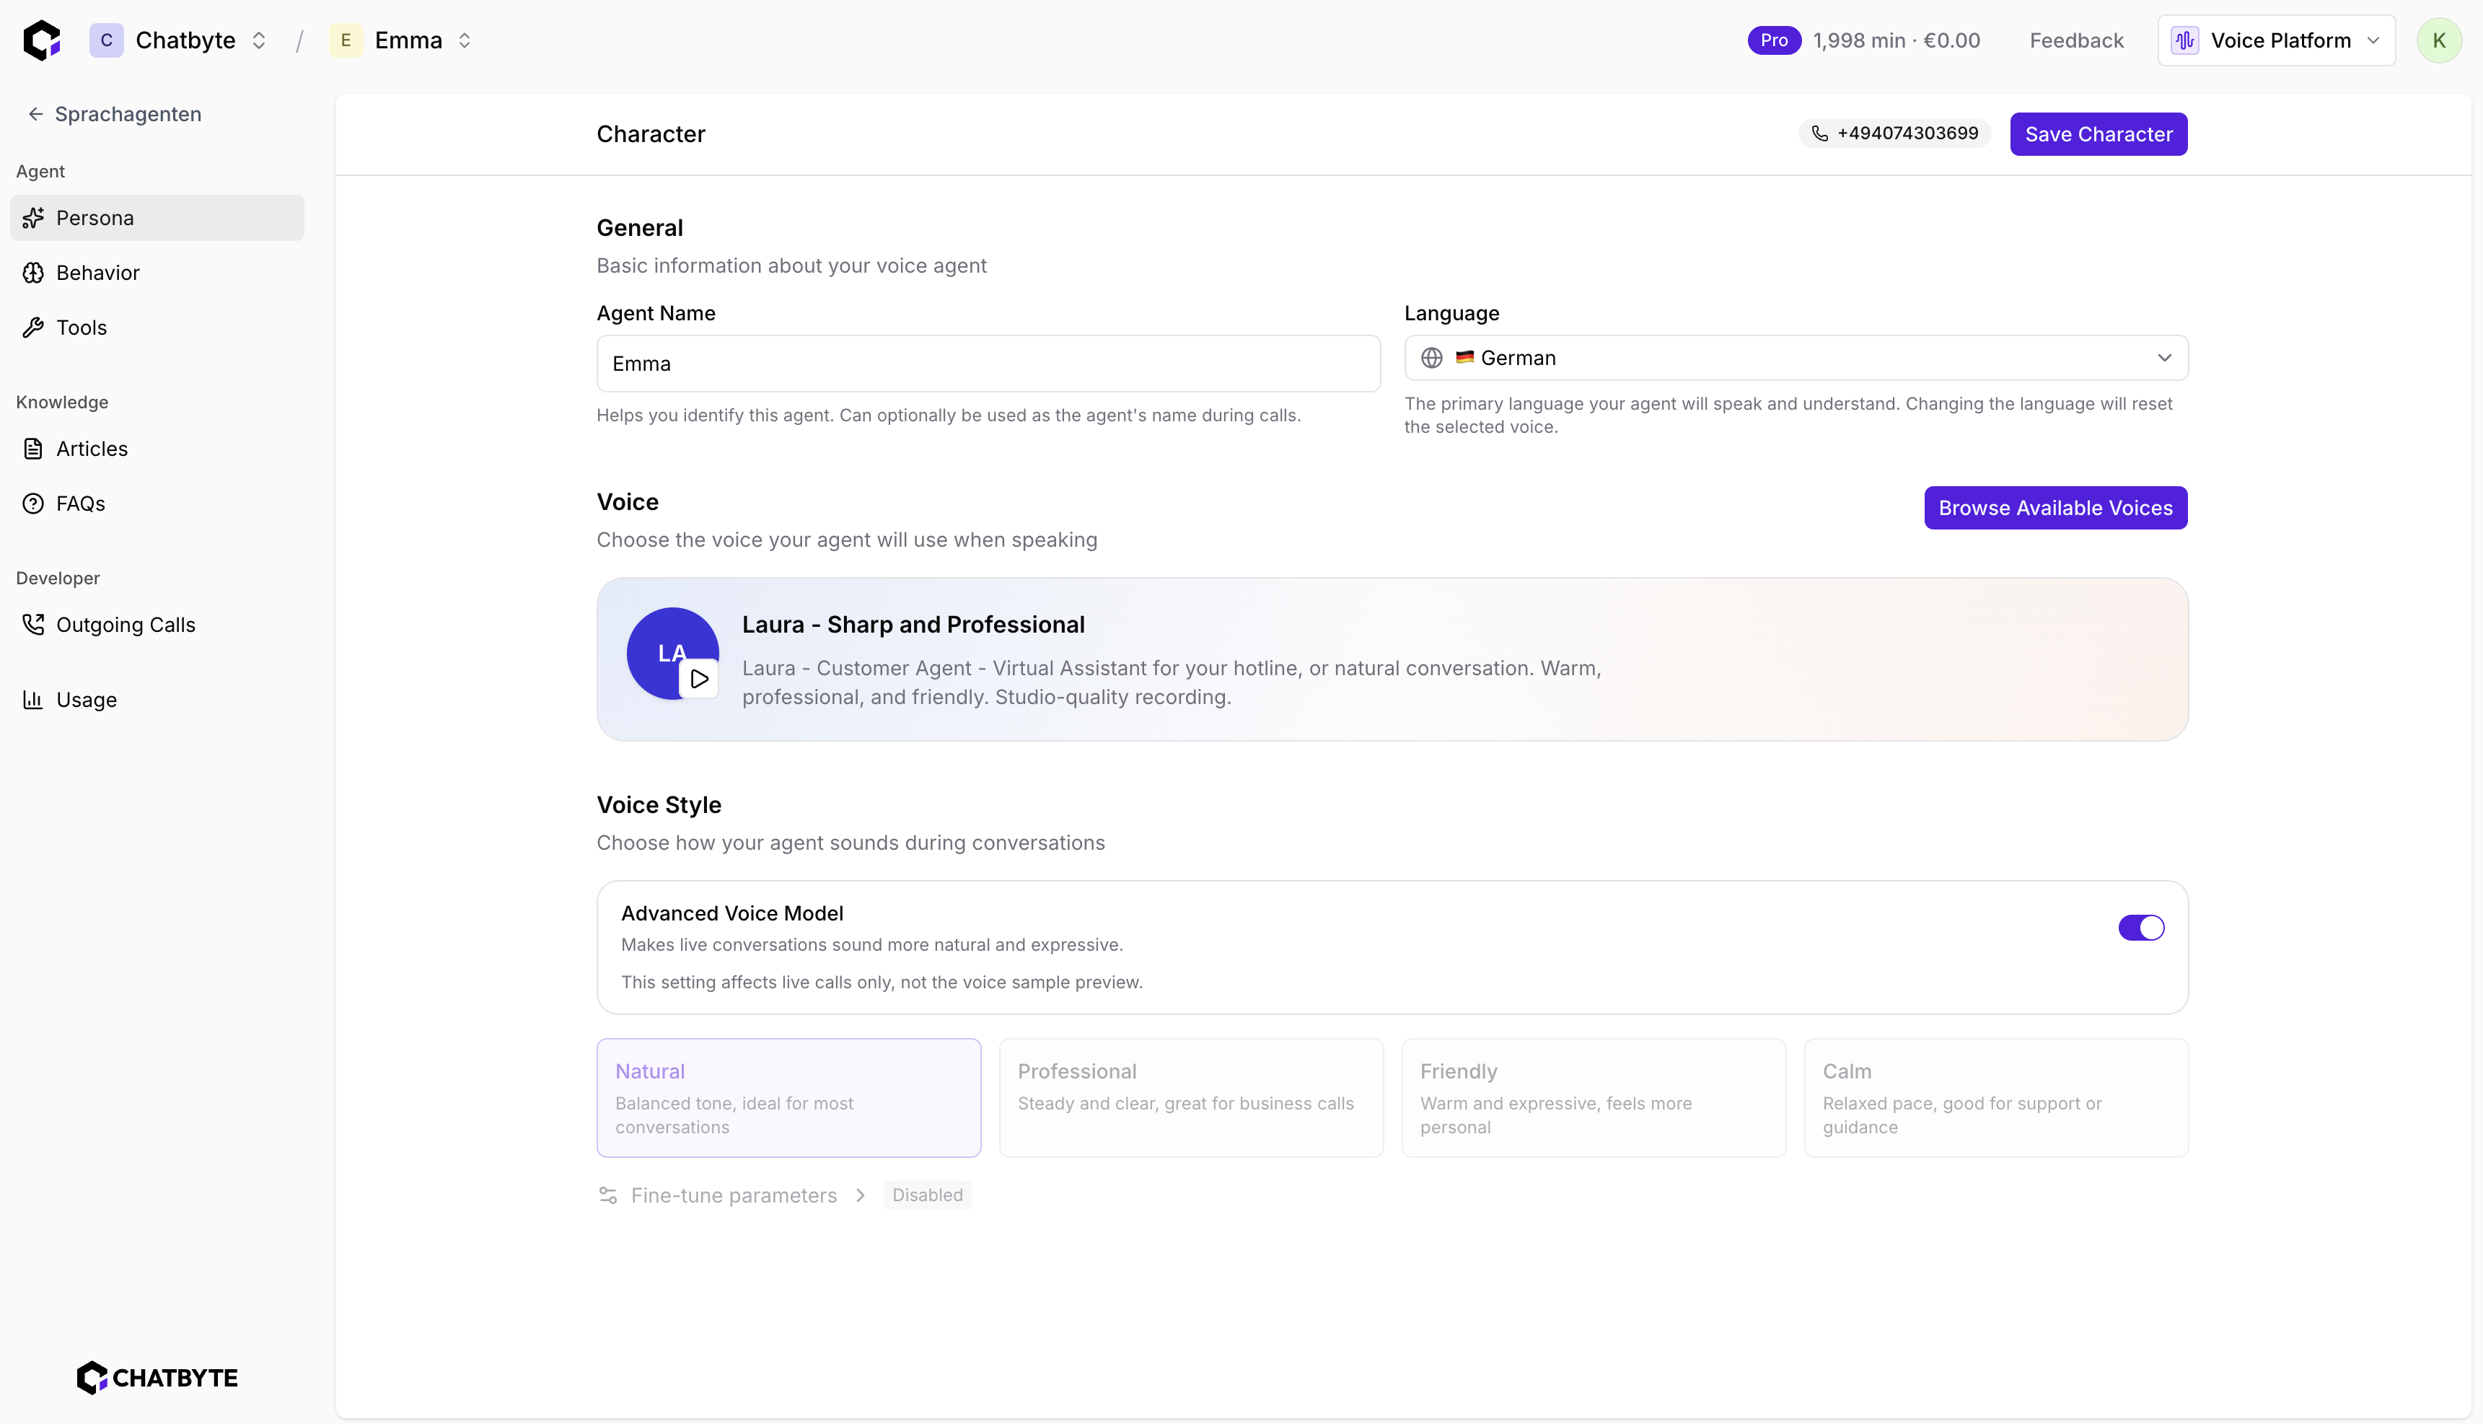Screen dimensions: 2483x1424
Task: Select the Professional voice style
Action: (1190, 1097)
